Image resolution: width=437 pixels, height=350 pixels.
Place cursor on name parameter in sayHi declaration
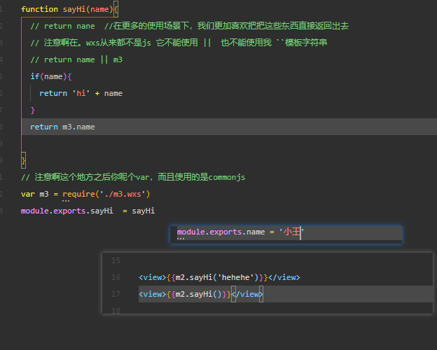click(98, 9)
